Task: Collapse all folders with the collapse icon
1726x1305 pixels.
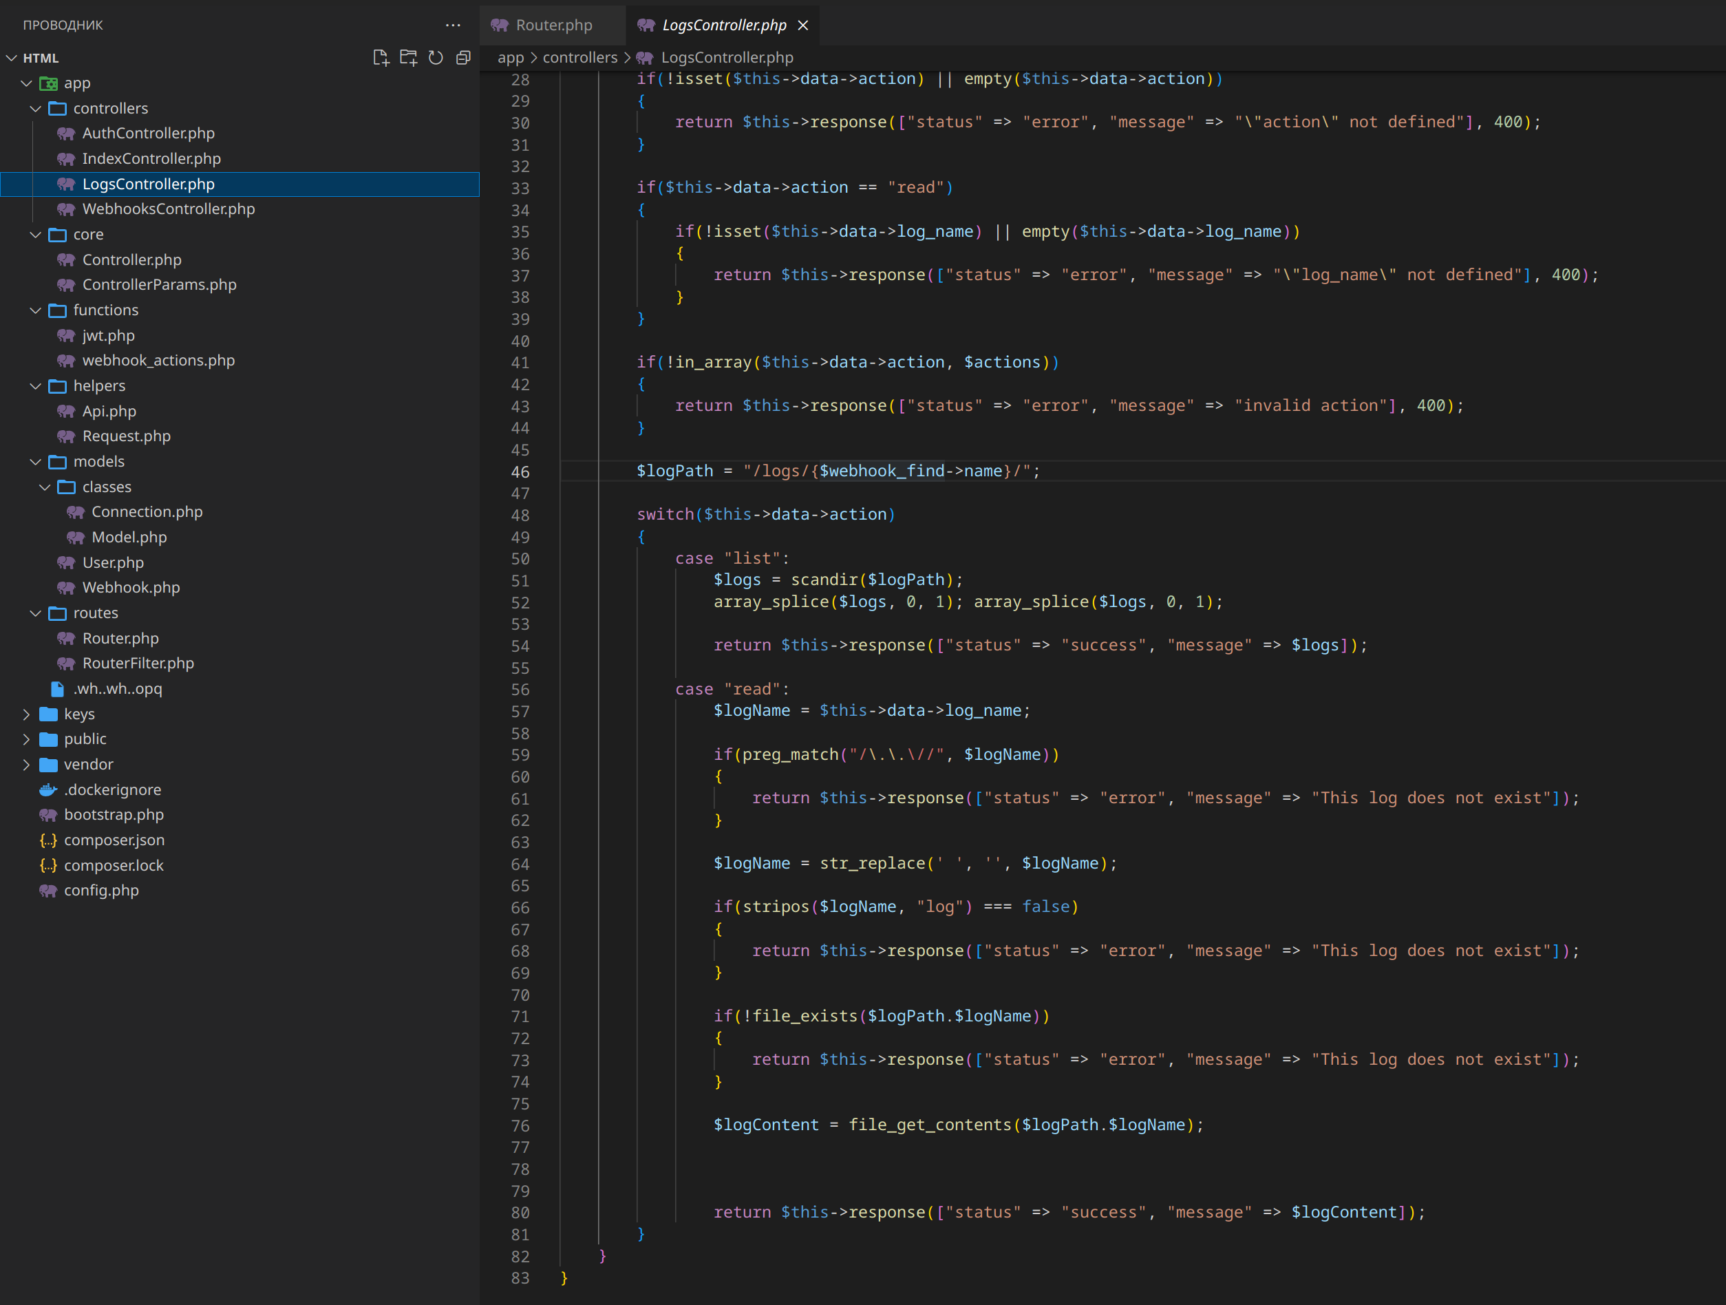Action: tap(463, 58)
